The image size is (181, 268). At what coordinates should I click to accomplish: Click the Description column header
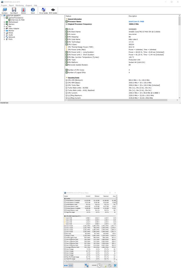(x=133, y=16)
